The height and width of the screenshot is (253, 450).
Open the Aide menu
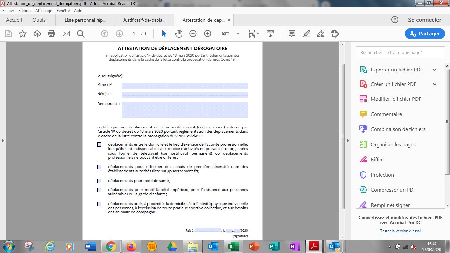tap(78, 11)
